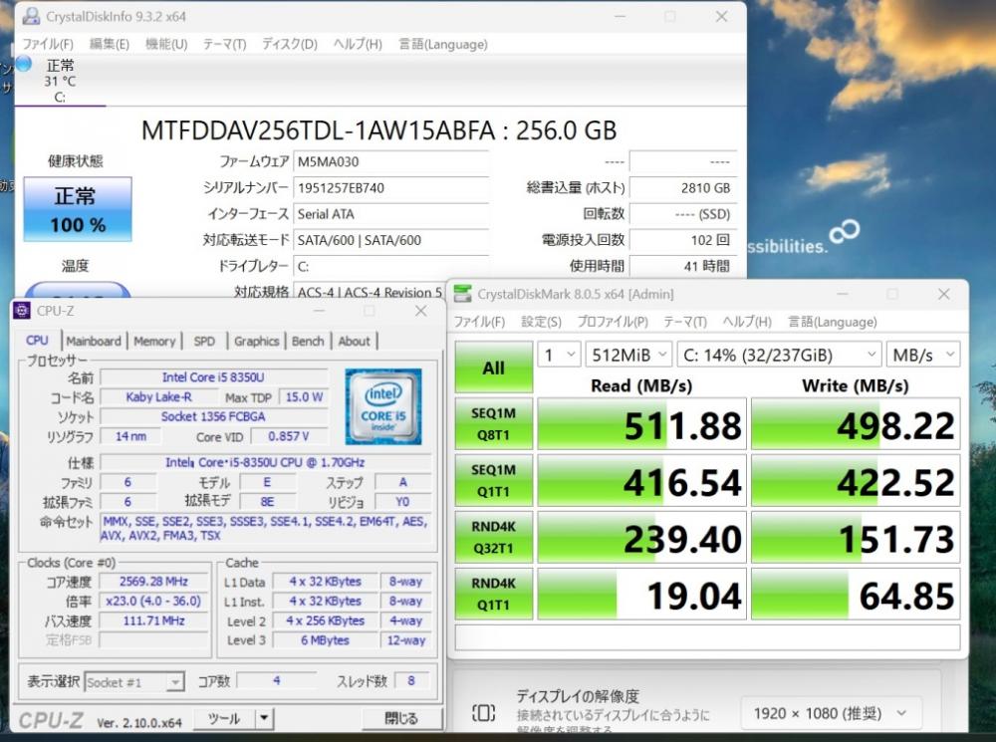Expand the ツール button dropdown arrow

point(264,719)
